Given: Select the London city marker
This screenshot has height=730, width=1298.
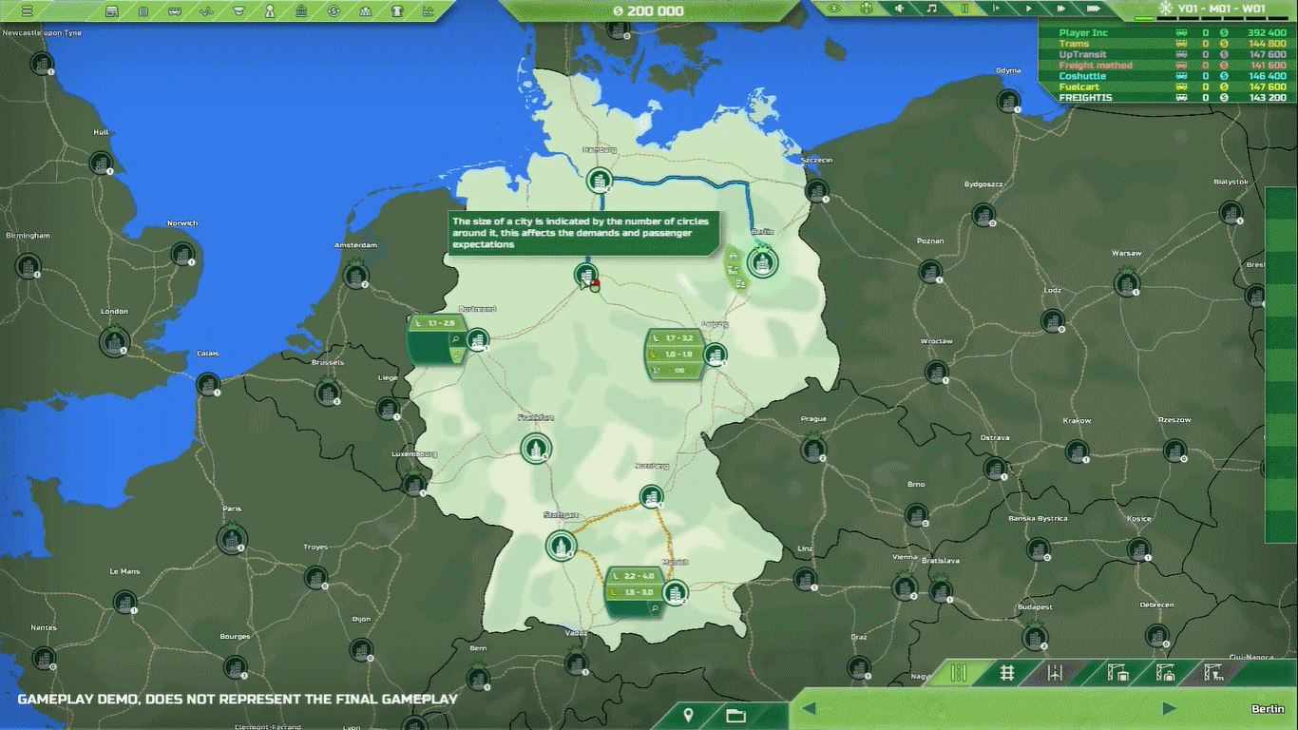Looking at the screenshot, I should [114, 340].
